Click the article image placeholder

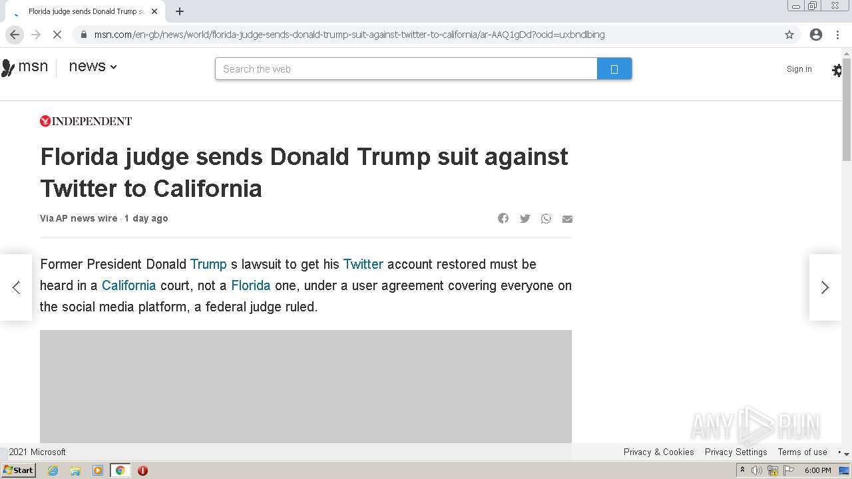click(x=306, y=387)
